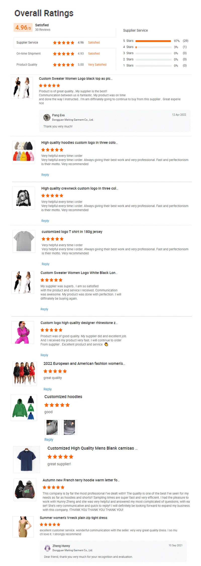This screenshot has height=566, width=201.
Task: Click the 4 Stars rating bar
Action: [153, 47]
